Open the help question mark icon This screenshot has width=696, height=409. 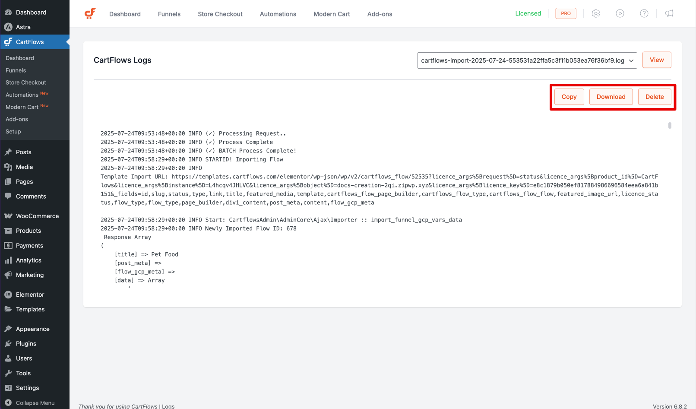point(644,13)
